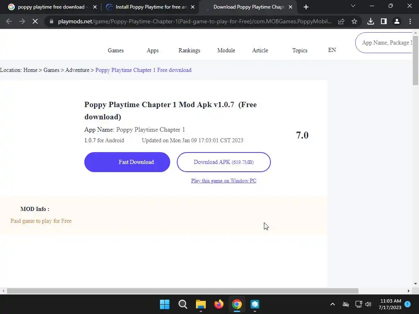
Task: Close the 'Install Poppy Playtime' tab
Action: (x=193, y=7)
